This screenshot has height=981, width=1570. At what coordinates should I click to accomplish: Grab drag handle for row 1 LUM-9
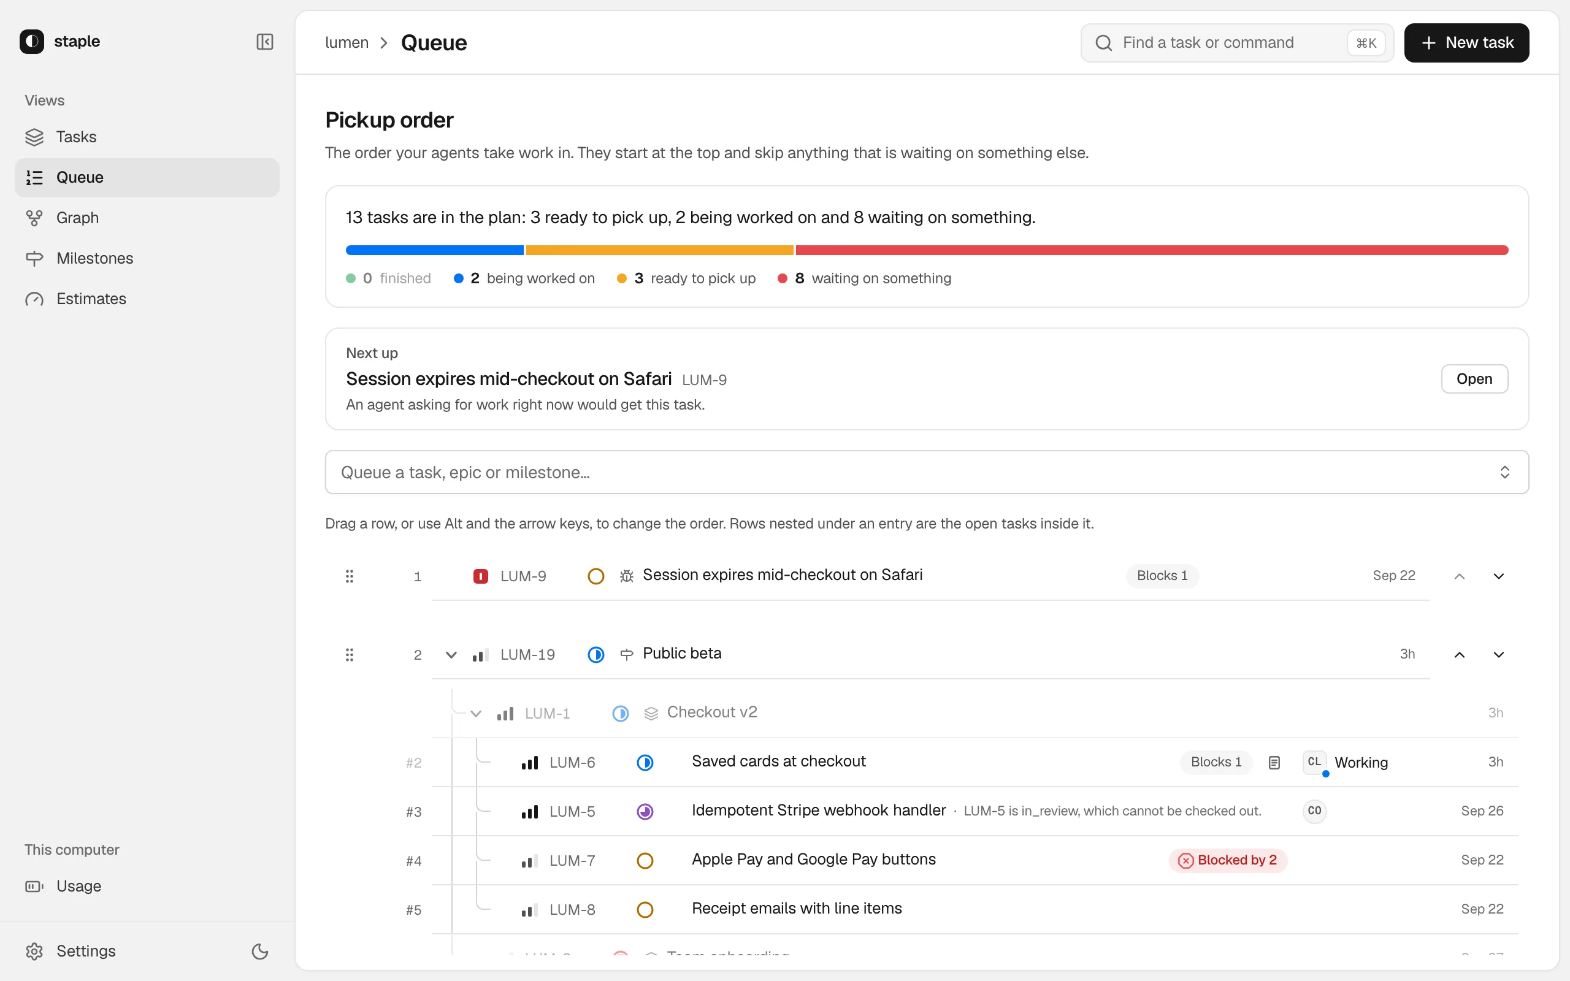pos(349,576)
